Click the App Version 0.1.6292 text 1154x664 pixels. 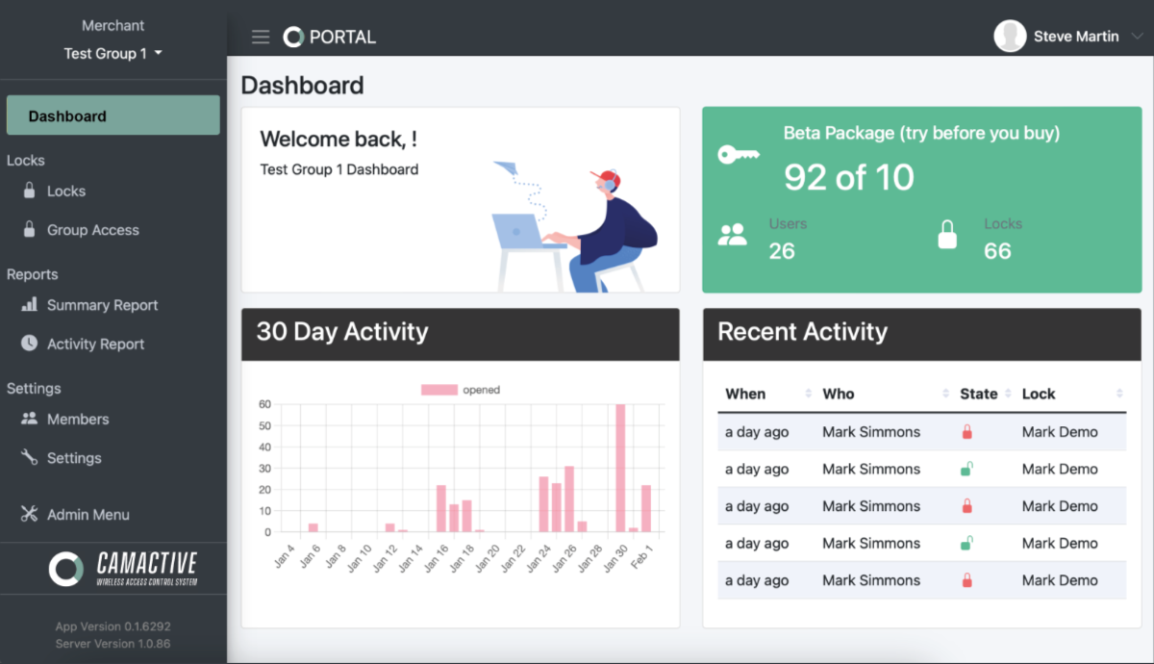(113, 626)
